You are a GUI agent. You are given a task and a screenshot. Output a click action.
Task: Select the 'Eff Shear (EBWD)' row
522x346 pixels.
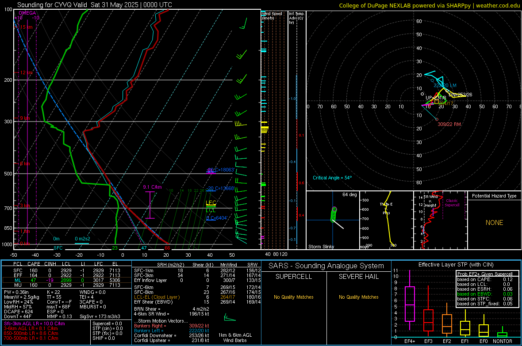pos(198,302)
